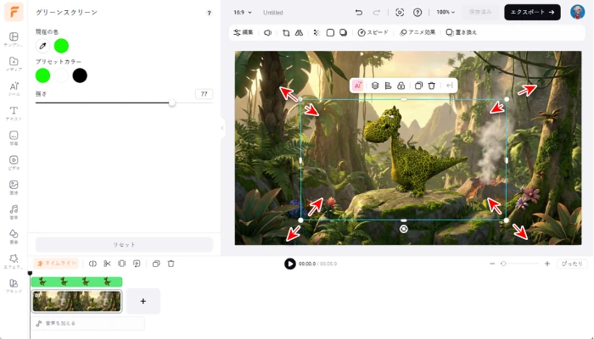Open the Text panel in sidebar
Screen dimensions: 594x339
14,113
